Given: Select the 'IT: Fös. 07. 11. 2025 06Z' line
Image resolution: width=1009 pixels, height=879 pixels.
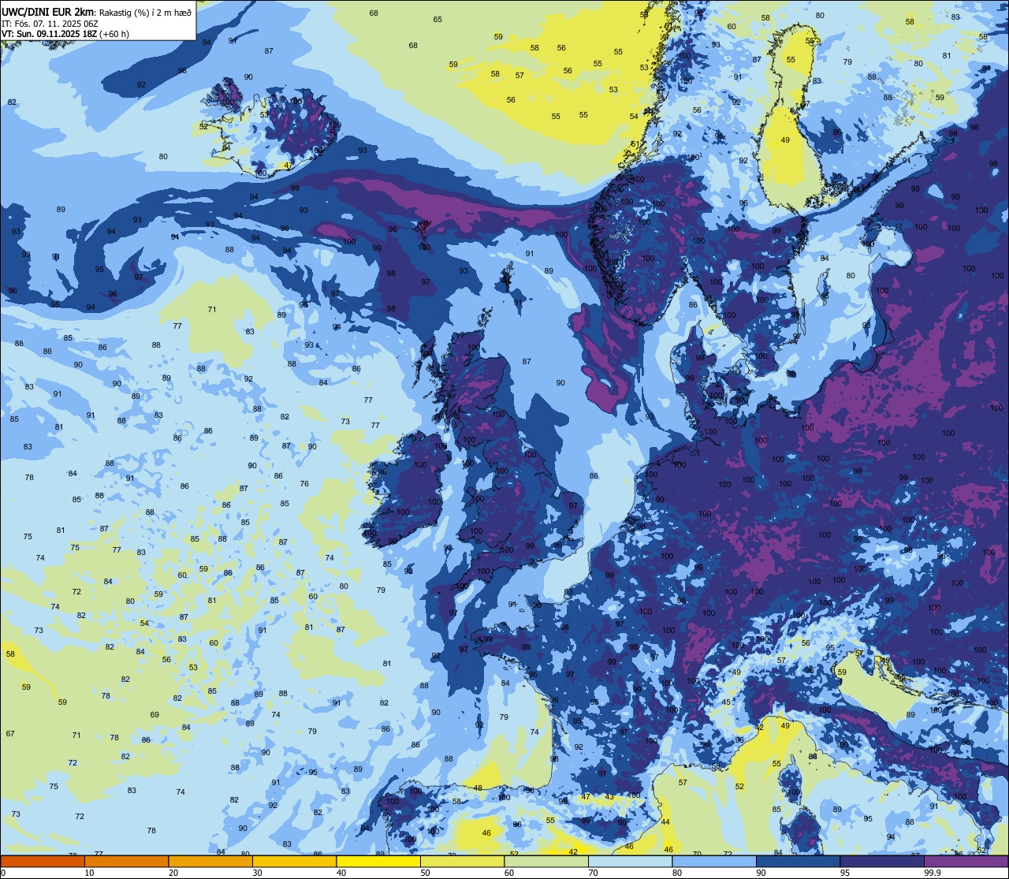Looking at the screenshot, I should (x=50, y=23).
